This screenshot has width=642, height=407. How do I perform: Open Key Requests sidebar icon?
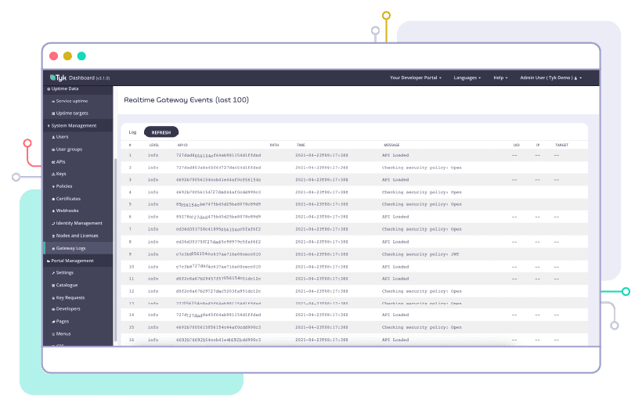coord(53,298)
